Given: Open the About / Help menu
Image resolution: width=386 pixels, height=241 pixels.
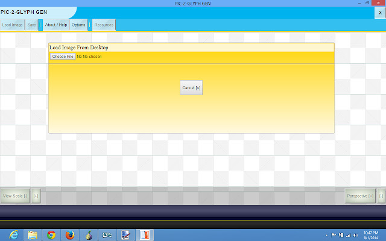Looking at the screenshot, I should click(x=56, y=25).
